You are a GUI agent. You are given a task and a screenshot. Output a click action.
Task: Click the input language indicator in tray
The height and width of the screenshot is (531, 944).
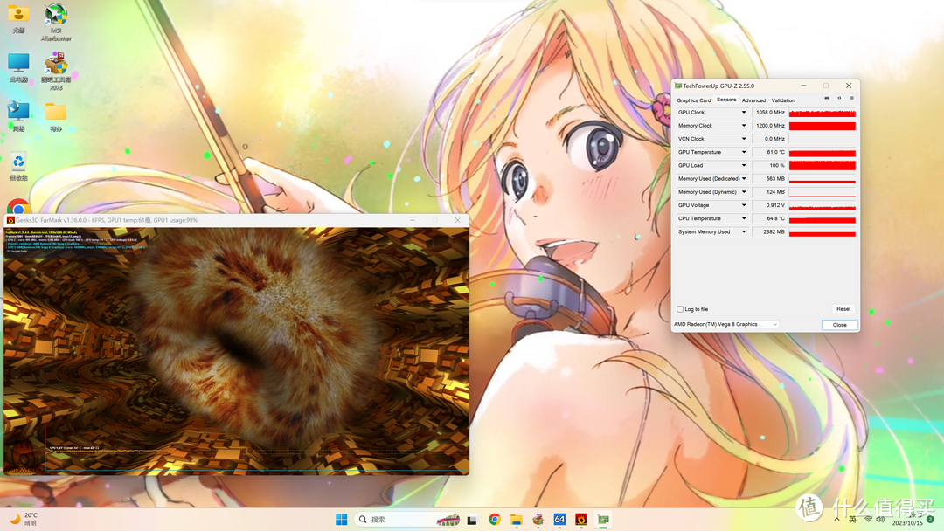coord(852,519)
